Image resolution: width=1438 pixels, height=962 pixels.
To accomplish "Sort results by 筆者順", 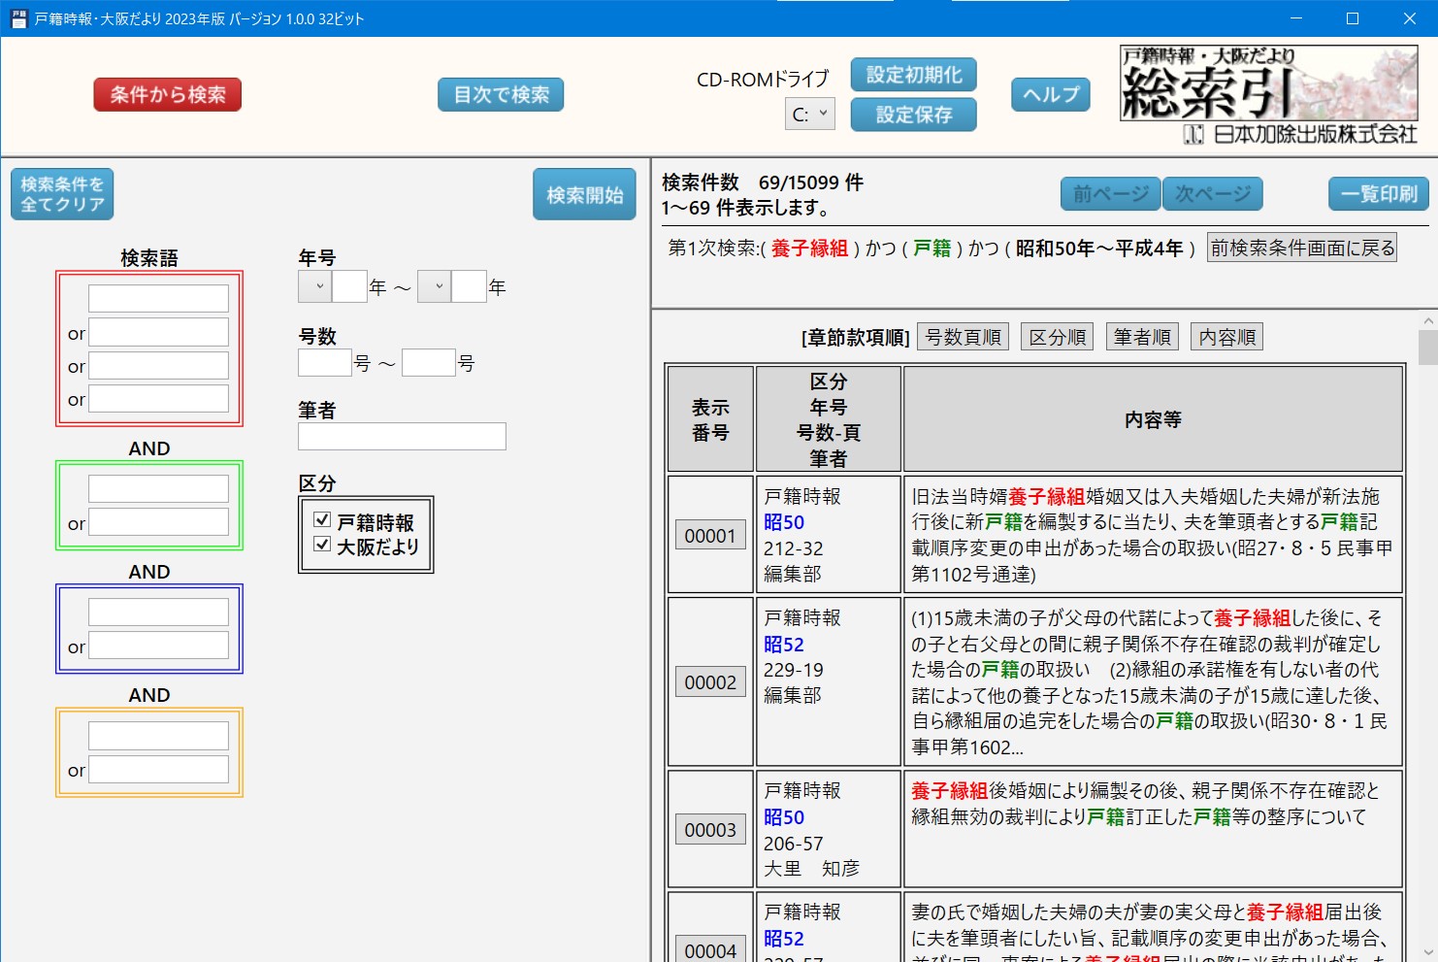I will (1142, 337).
